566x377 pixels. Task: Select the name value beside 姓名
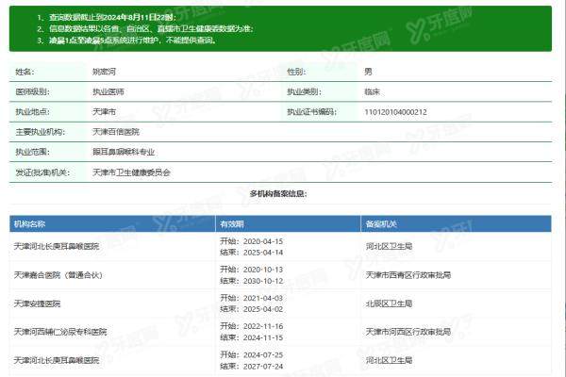click(104, 72)
